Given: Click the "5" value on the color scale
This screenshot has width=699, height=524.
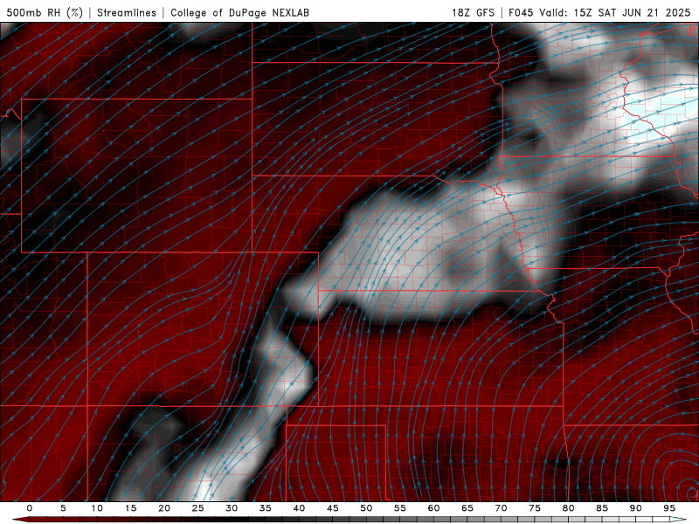Looking at the screenshot, I should 63,508.
